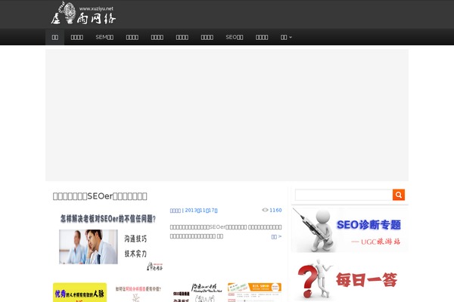
Task: Click the xuziyu.net site logo
Action: tap(83, 14)
